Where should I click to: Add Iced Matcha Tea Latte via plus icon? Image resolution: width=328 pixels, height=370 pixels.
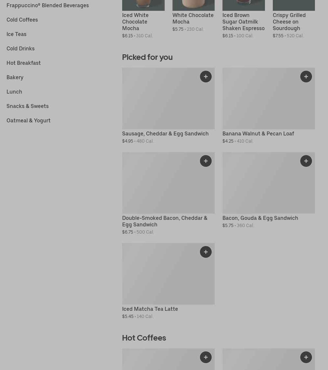pyautogui.click(x=206, y=252)
